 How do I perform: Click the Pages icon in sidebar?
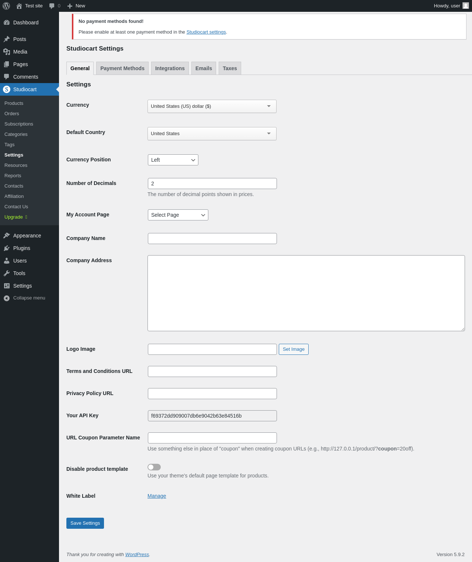coord(7,64)
